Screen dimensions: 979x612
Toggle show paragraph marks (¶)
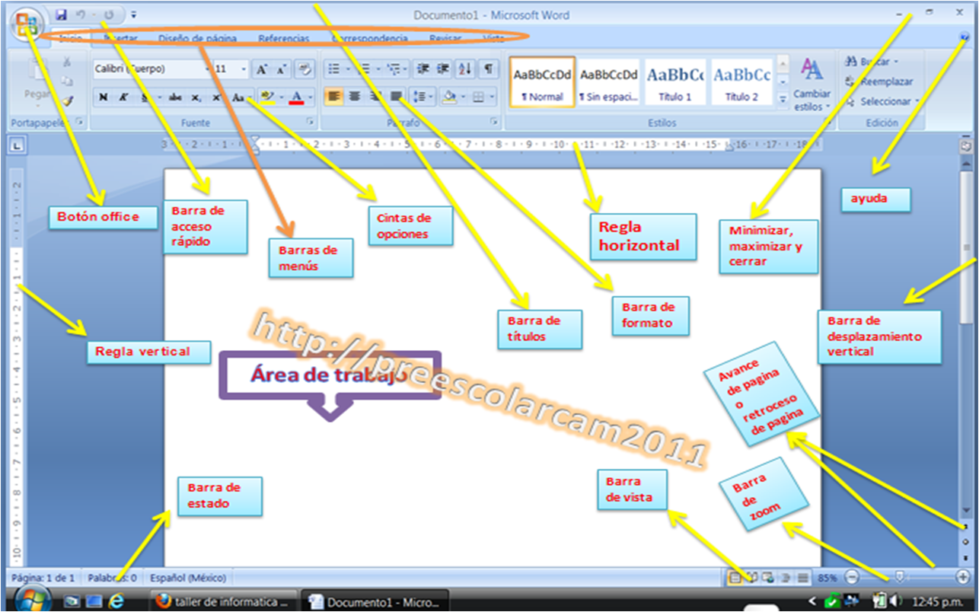[488, 69]
